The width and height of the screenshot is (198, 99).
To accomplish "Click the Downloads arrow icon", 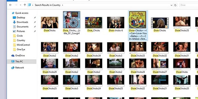I will point(14,22).
